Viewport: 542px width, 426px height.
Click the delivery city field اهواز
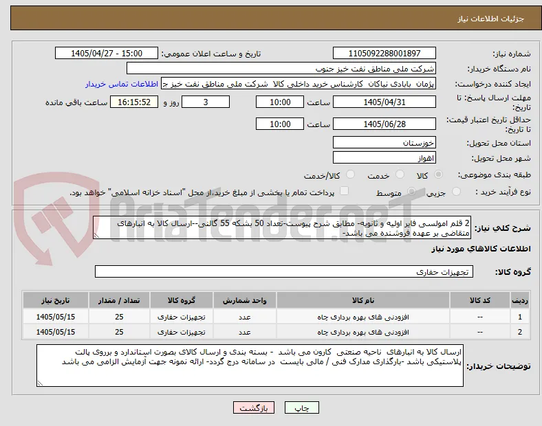coord(384,158)
